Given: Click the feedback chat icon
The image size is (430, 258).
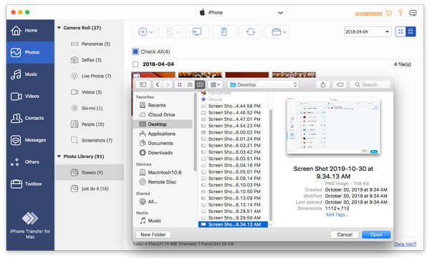Looking at the screenshot, I should [x=413, y=13].
